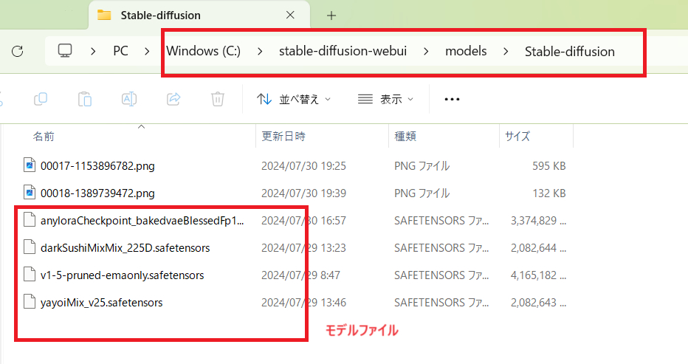Click the 8:47 modified date cell
Image resolution: width=688 pixels, height=364 pixels.
click(x=300, y=275)
